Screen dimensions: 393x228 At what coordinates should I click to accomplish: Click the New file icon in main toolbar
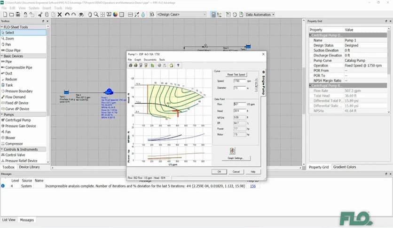(x=5, y=15)
